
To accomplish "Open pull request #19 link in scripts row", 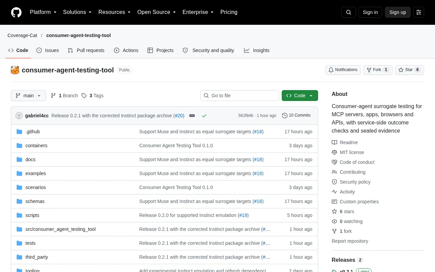I will point(243,215).
